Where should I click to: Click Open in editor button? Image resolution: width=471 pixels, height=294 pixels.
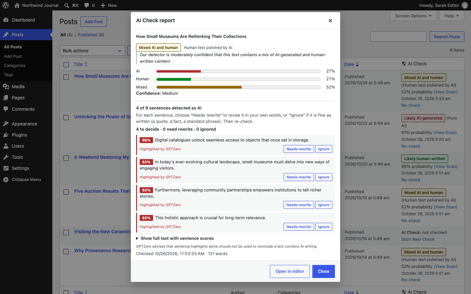click(x=290, y=271)
